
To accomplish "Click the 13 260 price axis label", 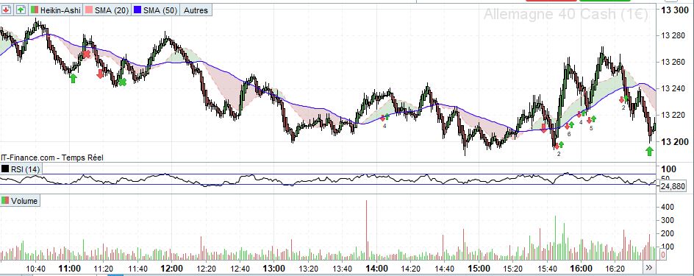I will pos(673,62).
